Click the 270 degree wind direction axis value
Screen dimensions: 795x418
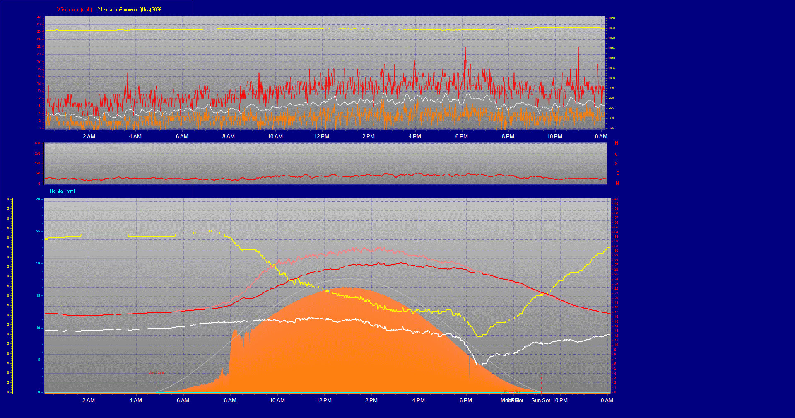coord(38,153)
